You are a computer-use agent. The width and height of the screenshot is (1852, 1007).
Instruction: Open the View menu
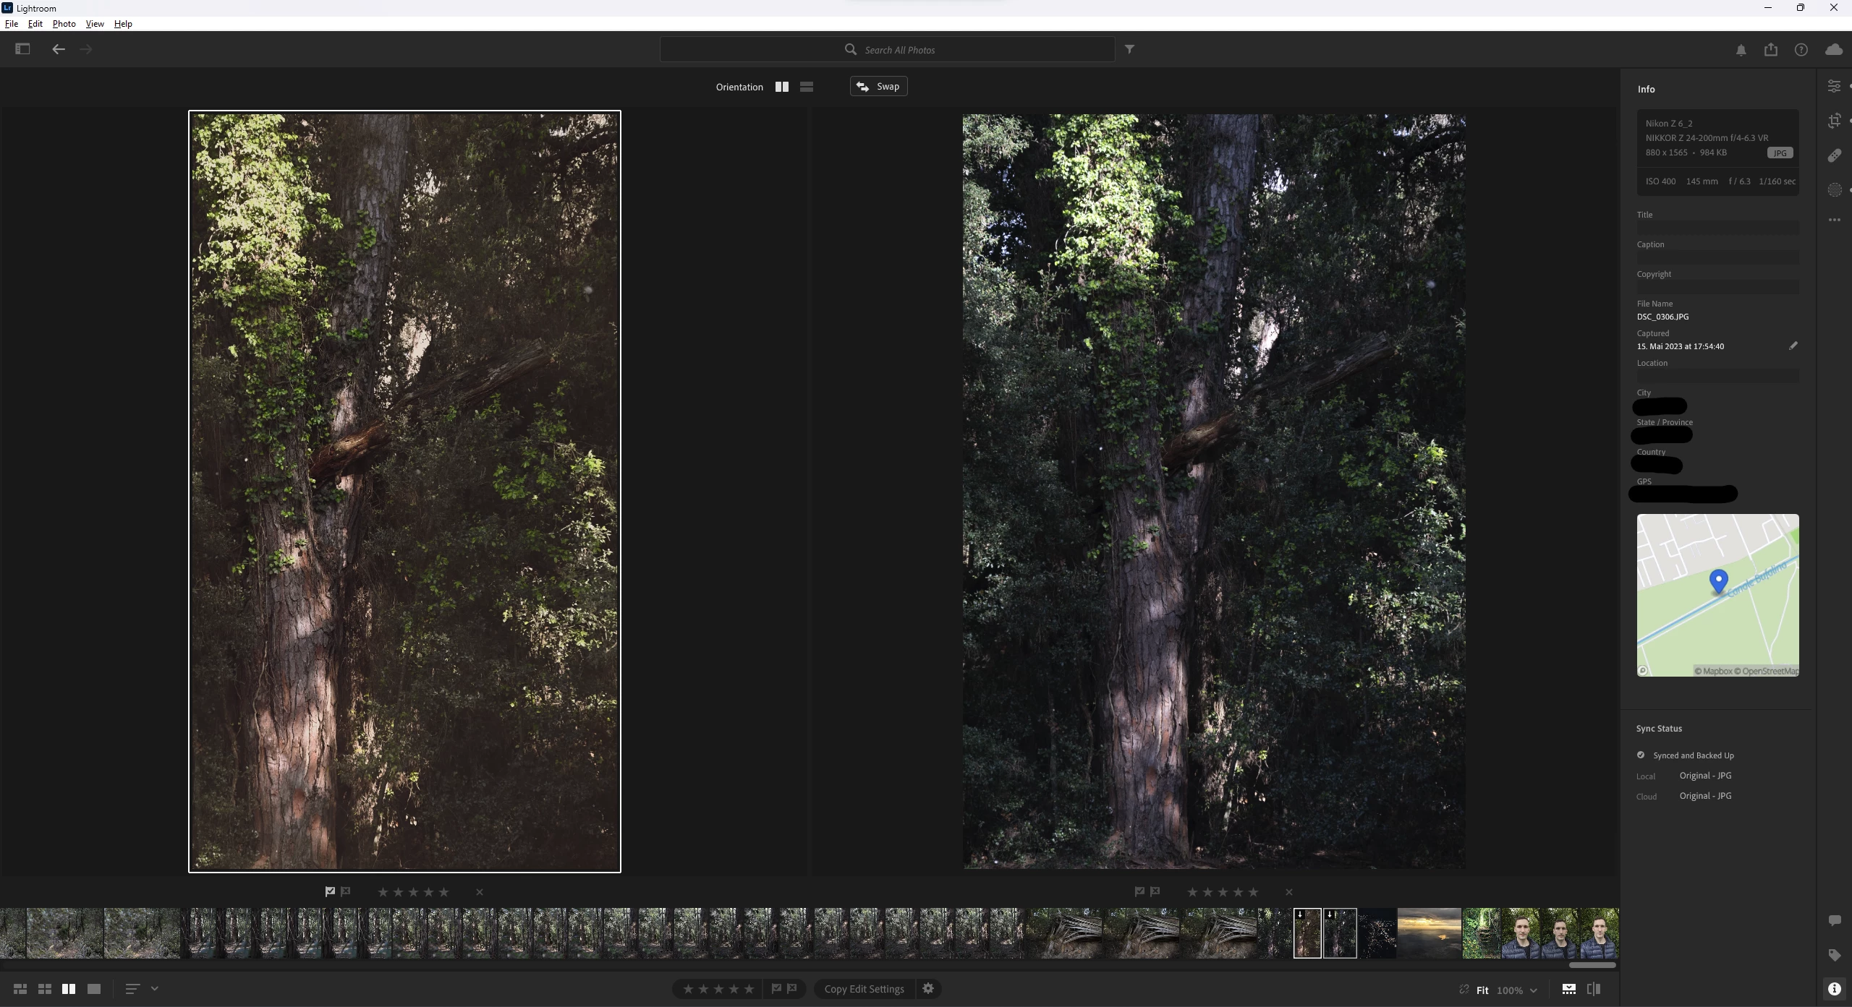[95, 24]
